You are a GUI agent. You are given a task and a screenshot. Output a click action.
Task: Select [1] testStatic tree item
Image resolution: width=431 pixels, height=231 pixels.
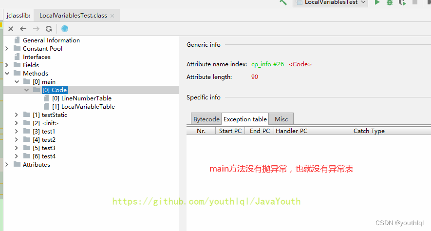pos(50,115)
